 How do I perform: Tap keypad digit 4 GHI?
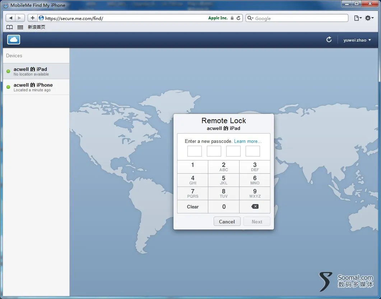click(x=192, y=180)
